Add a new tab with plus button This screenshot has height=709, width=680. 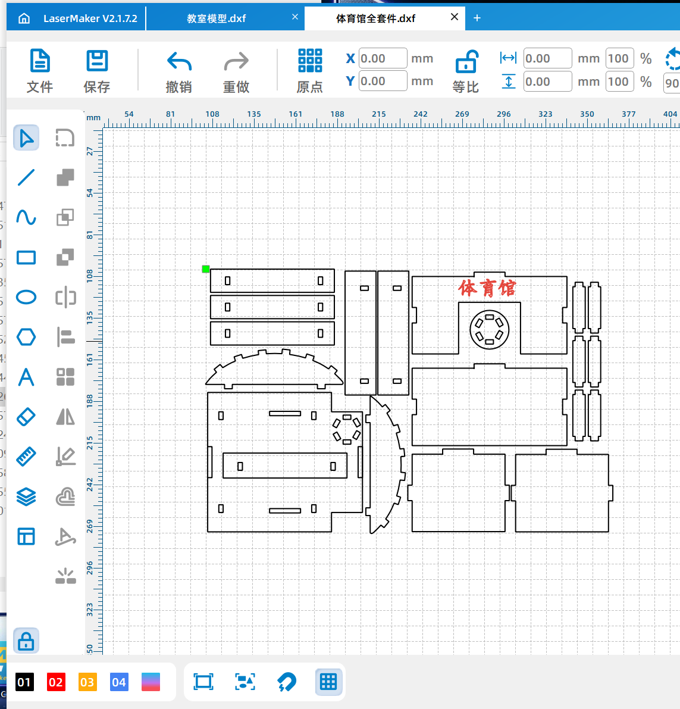[x=477, y=18]
